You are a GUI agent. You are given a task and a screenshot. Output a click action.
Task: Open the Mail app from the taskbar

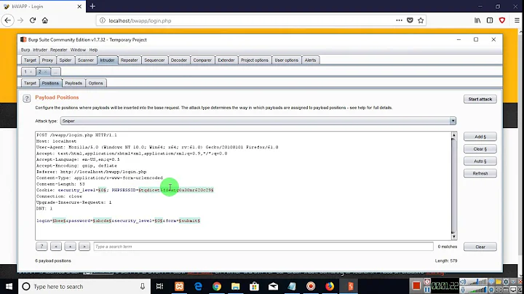click(273, 286)
